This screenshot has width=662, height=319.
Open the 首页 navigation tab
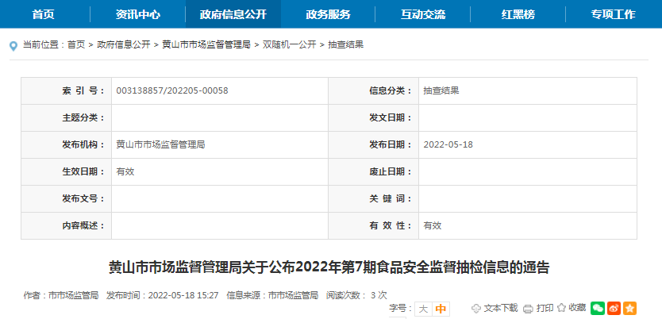44,14
